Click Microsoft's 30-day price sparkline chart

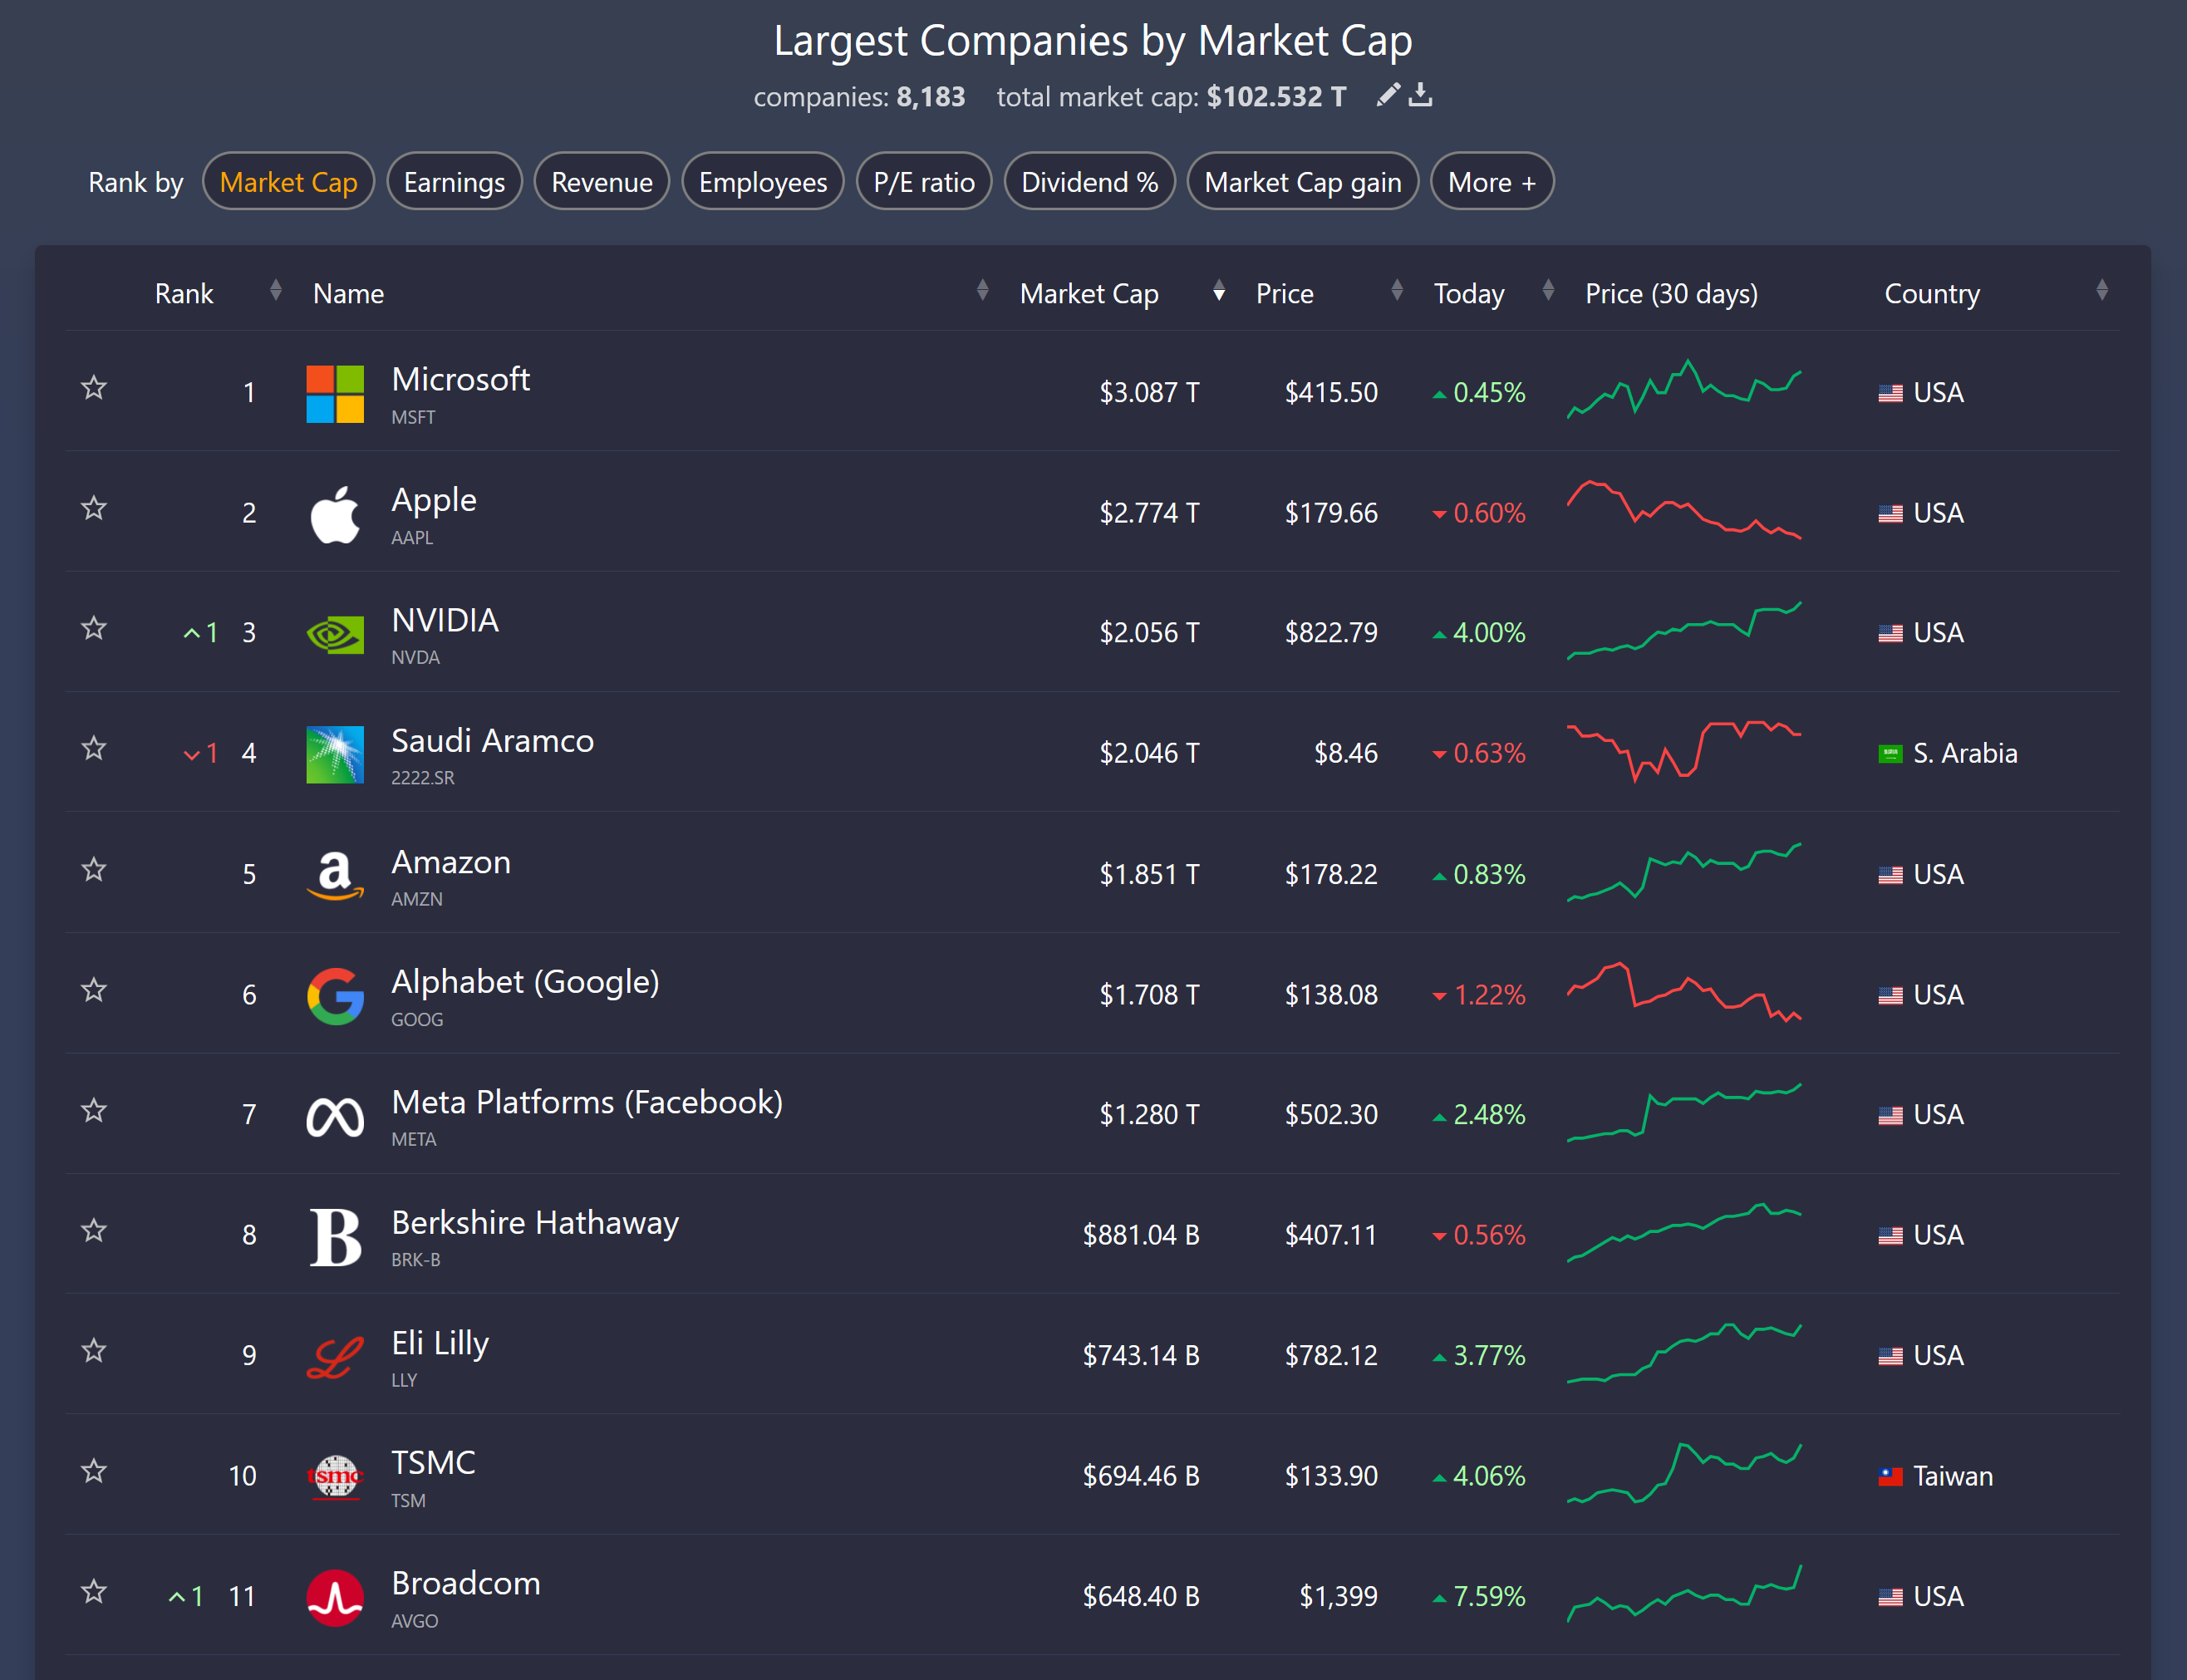pyautogui.click(x=1684, y=389)
